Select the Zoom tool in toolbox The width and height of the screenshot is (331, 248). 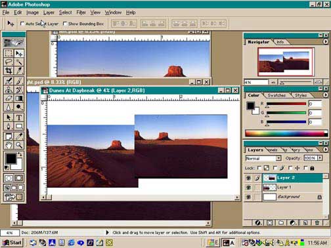pos(19,145)
